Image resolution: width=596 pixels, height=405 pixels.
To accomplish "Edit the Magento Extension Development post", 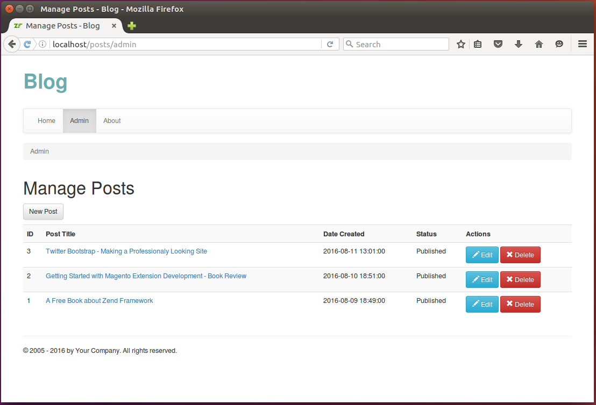I will 482,279.
